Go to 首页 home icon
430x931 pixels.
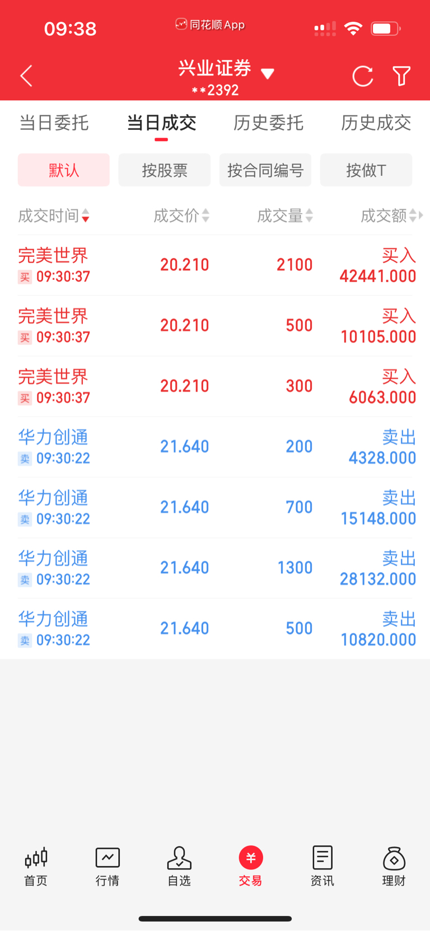point(36,866)
